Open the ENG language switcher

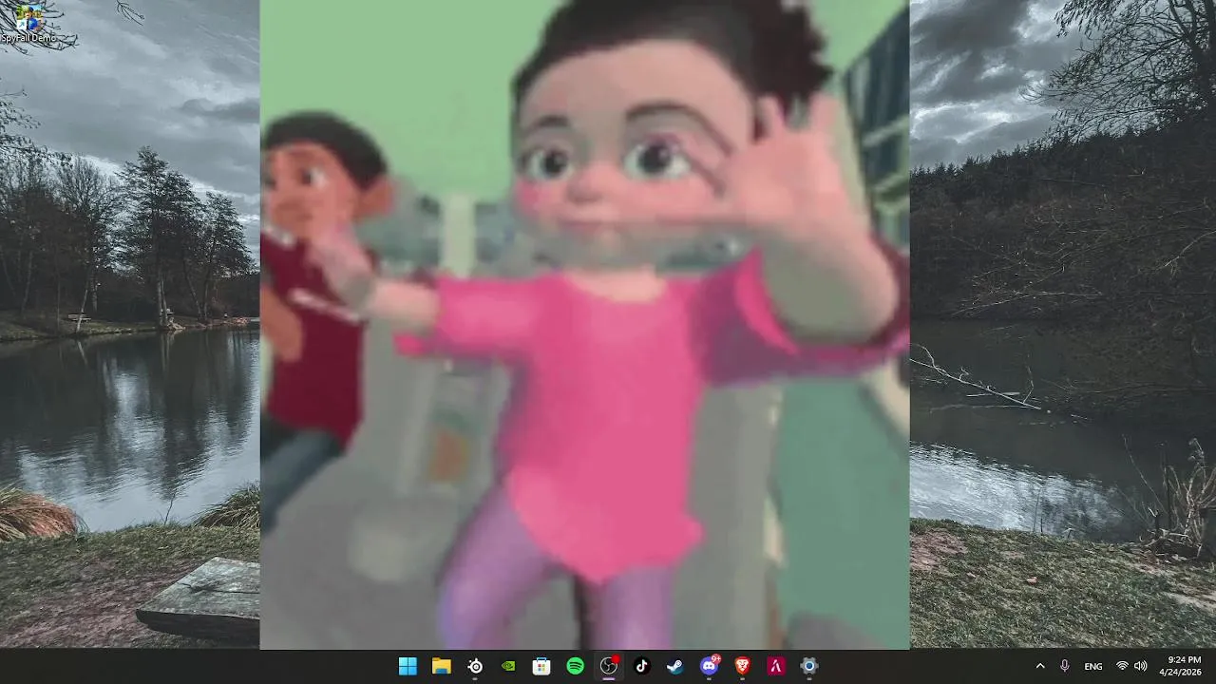(1093, 667)
